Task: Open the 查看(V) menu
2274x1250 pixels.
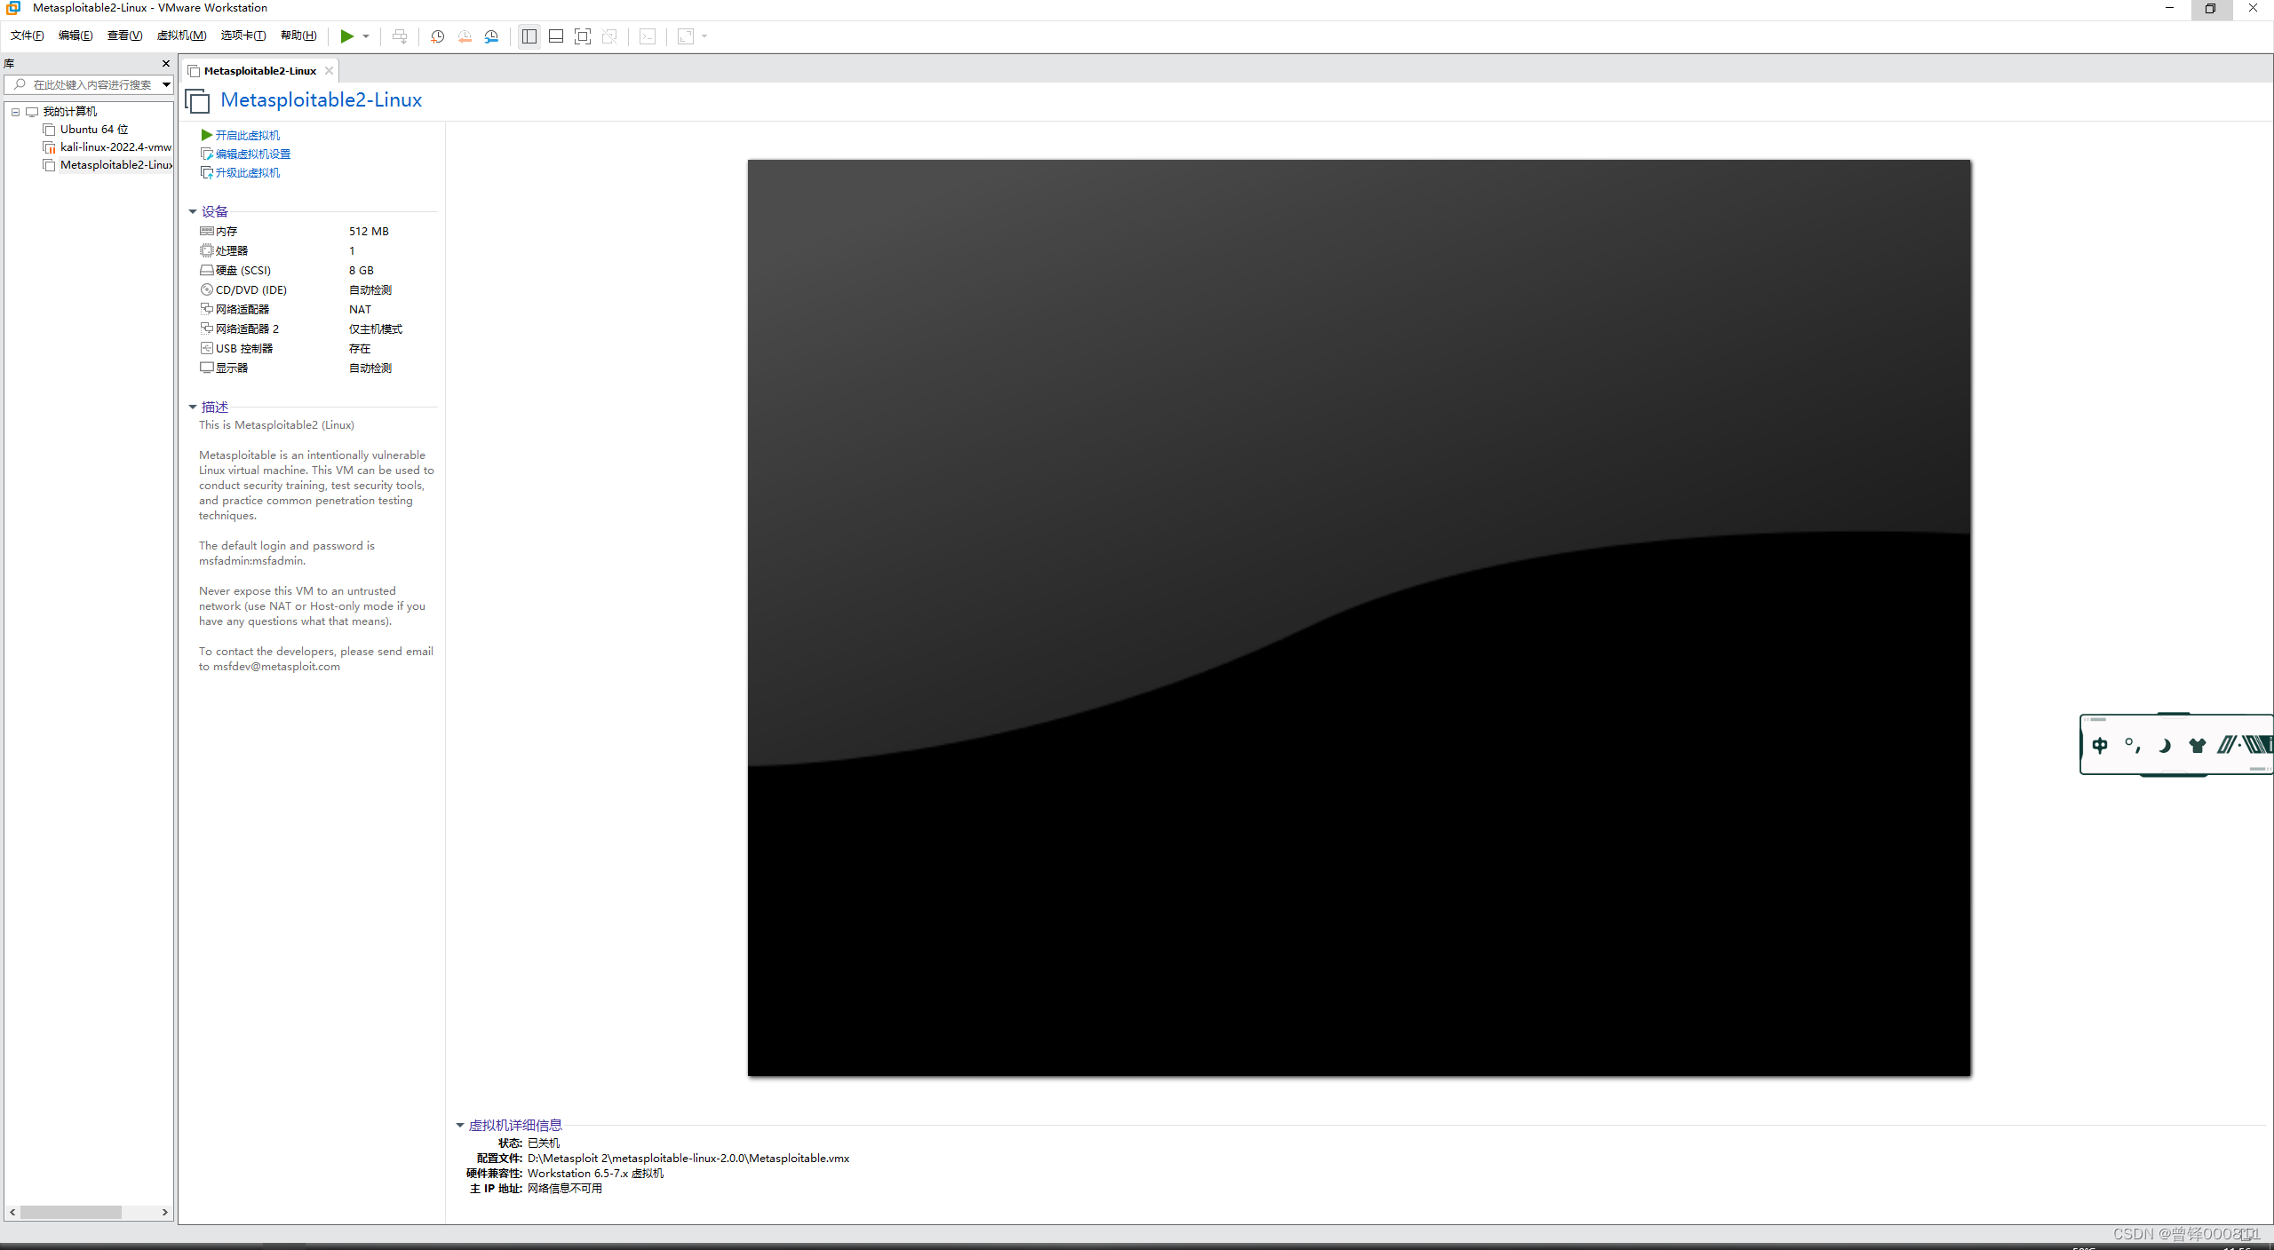Action: click(x=124, y=36)
